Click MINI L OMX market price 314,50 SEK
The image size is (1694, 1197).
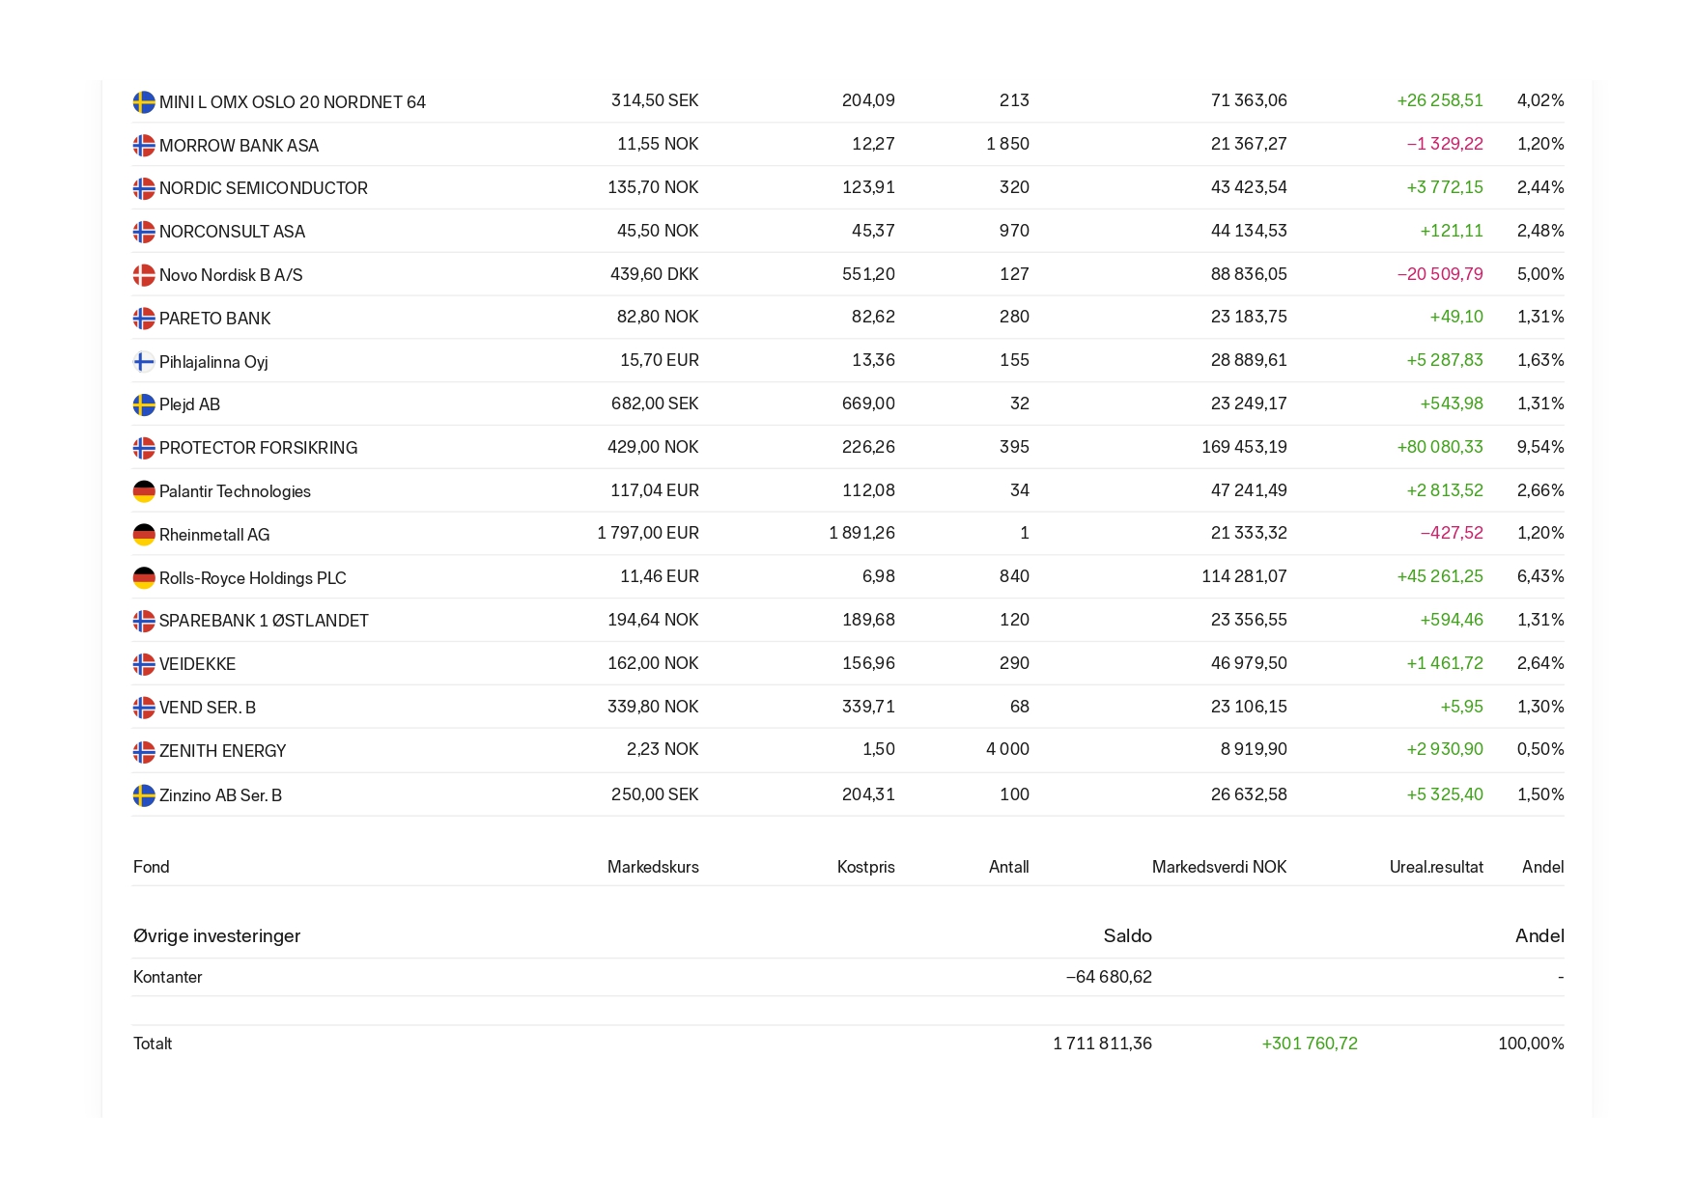[655, 100]
